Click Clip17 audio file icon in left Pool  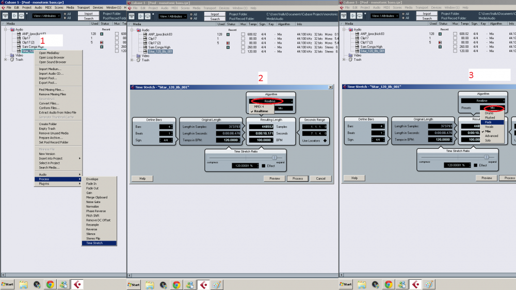tap(19, 38)
